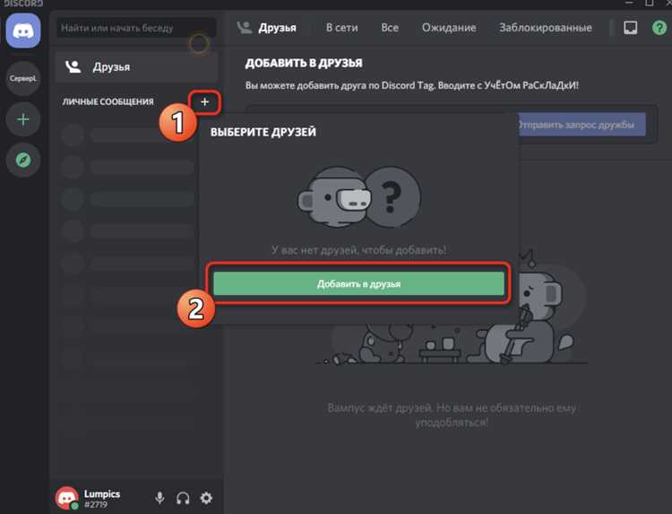Click the Lumpics username text

point(102,493)
